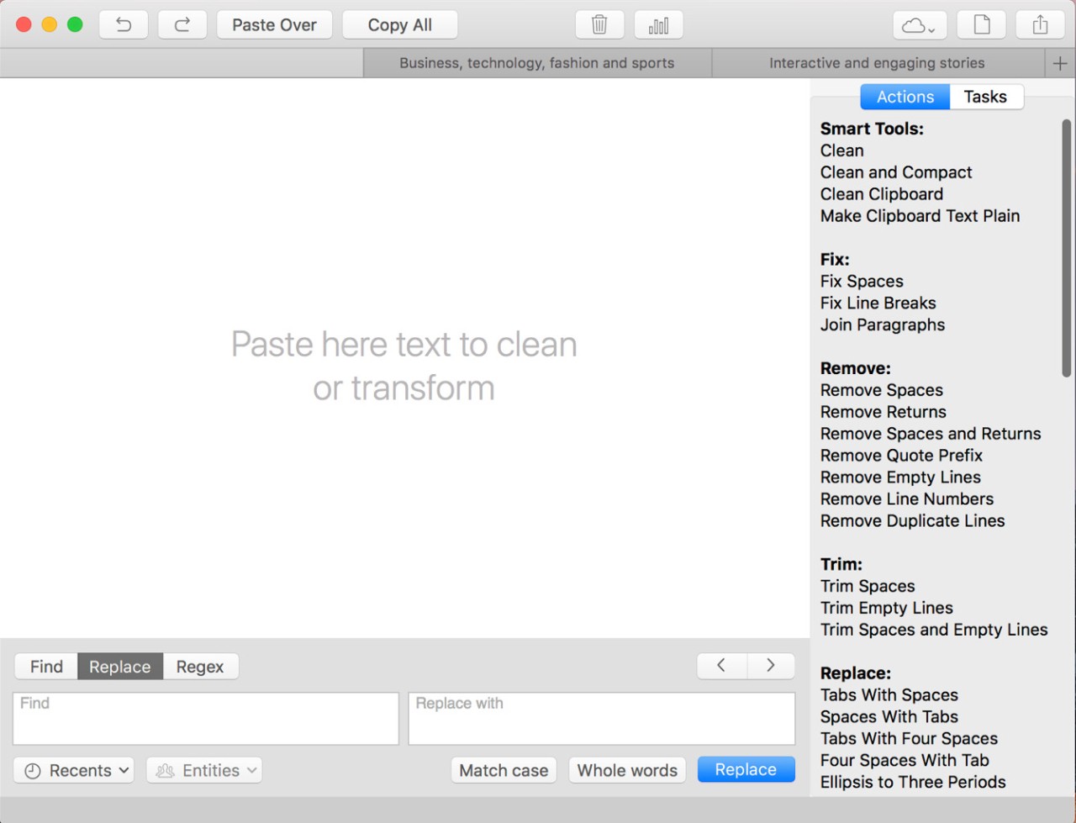The image size is (1076, 823).
Task: Click the Undo arrow icon
Action: [123, 24]
